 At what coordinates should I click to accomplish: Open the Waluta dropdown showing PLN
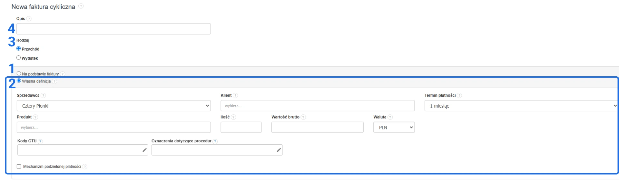(394, 128)
